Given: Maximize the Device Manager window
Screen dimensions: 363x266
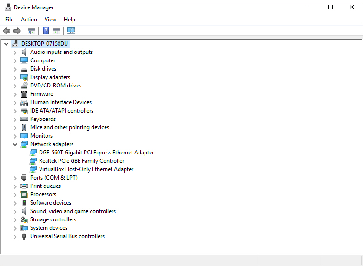Looking at the screenshot, I should 330,7.
